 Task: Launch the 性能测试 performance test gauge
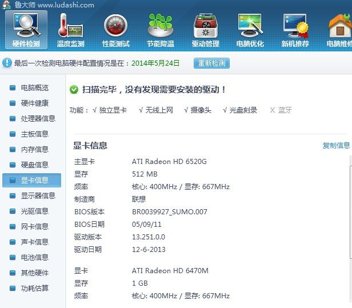point(115,30)
